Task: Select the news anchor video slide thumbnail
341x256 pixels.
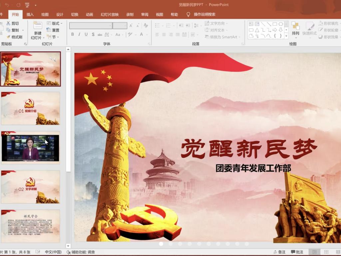Action: [x=30, y=148]
